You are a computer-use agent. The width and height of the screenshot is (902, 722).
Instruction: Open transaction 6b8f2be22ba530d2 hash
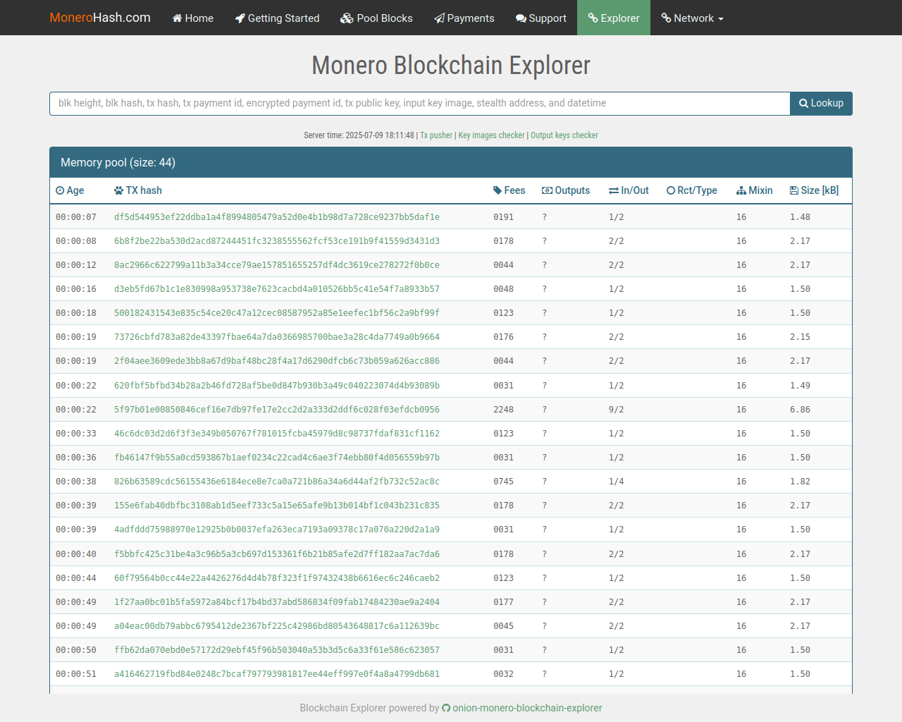(x=277, y=241)
